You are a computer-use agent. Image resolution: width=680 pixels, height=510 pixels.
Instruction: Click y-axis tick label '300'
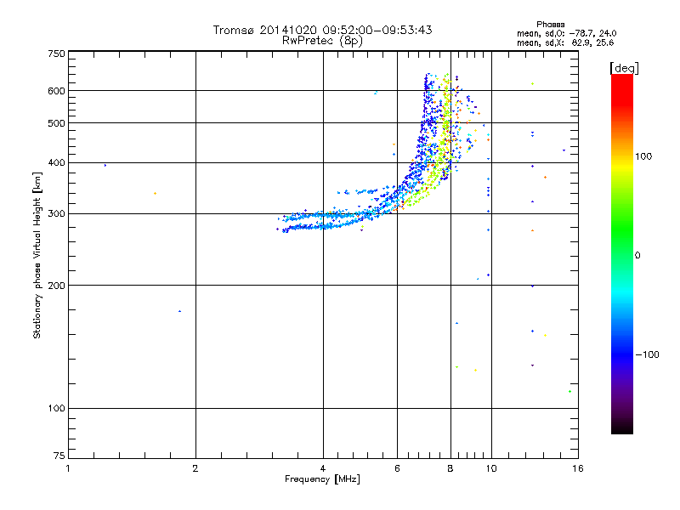click(x=56, y=214)
